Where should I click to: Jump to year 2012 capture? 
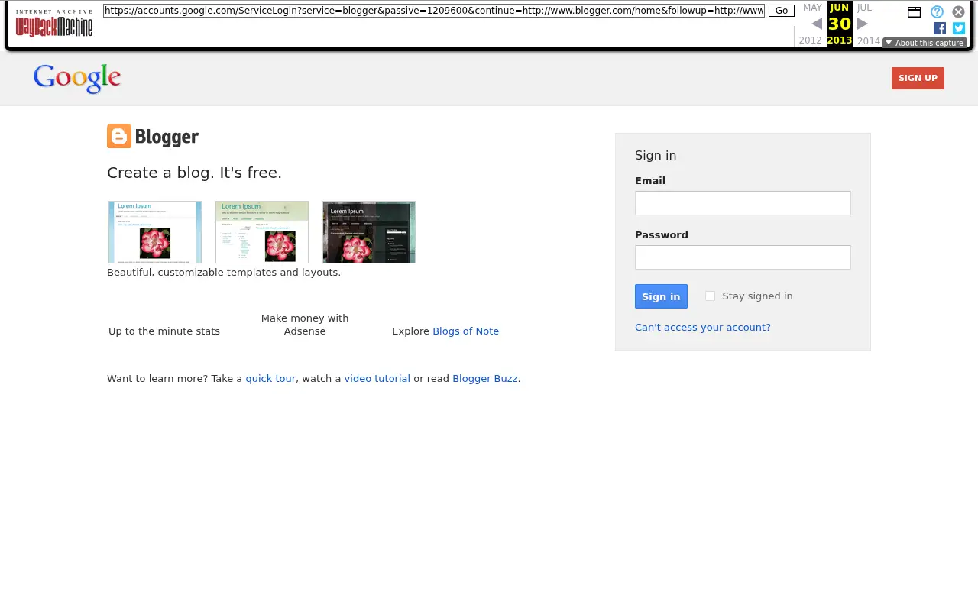pyautogui.click(x=810, y=40)
